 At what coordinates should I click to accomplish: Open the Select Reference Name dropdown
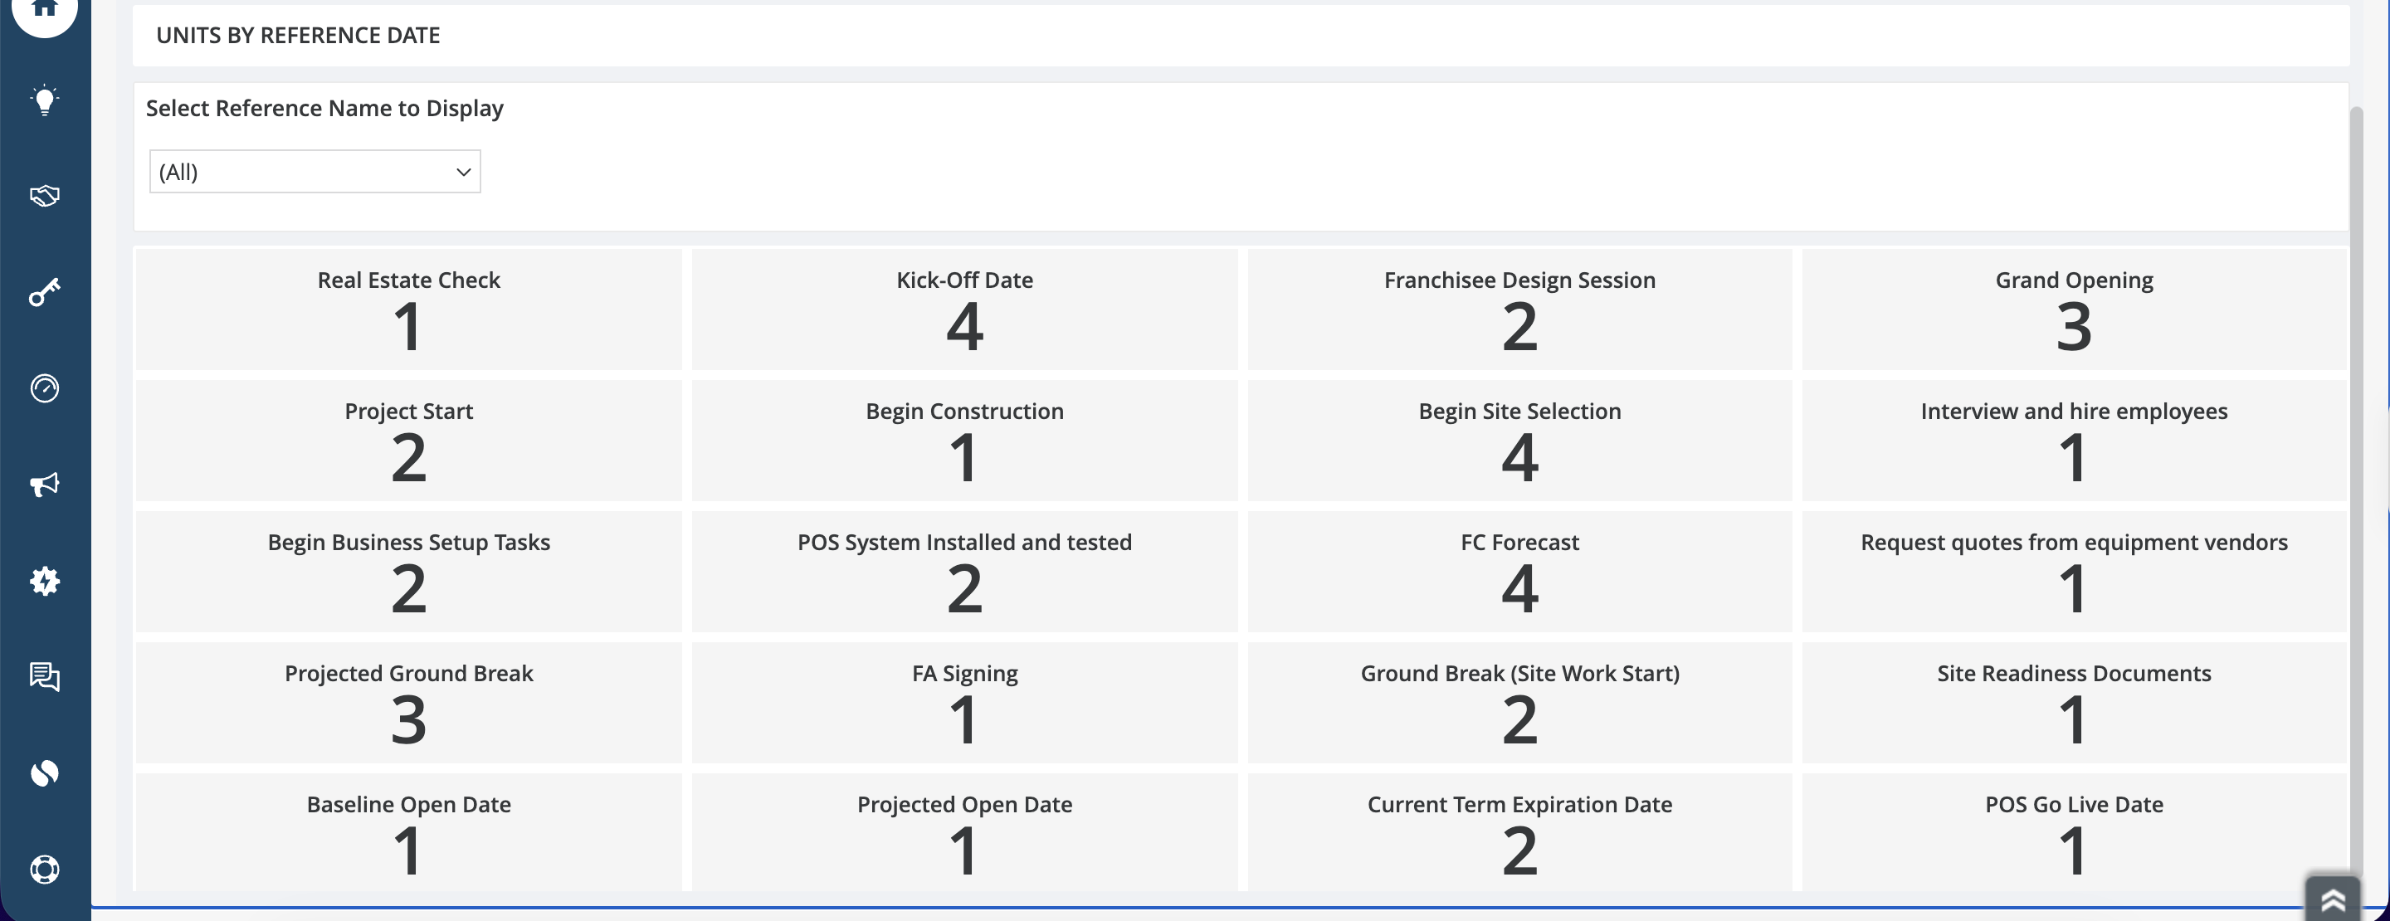click(x=315, y=172)
